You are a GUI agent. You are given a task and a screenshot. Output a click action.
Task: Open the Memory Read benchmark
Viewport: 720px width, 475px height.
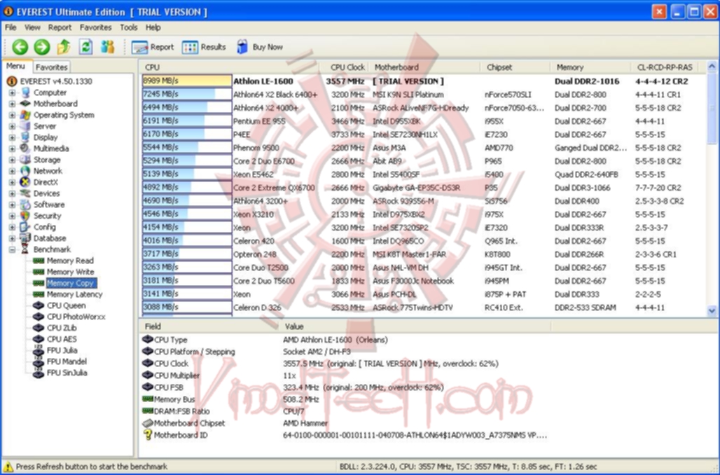[70, 261]
